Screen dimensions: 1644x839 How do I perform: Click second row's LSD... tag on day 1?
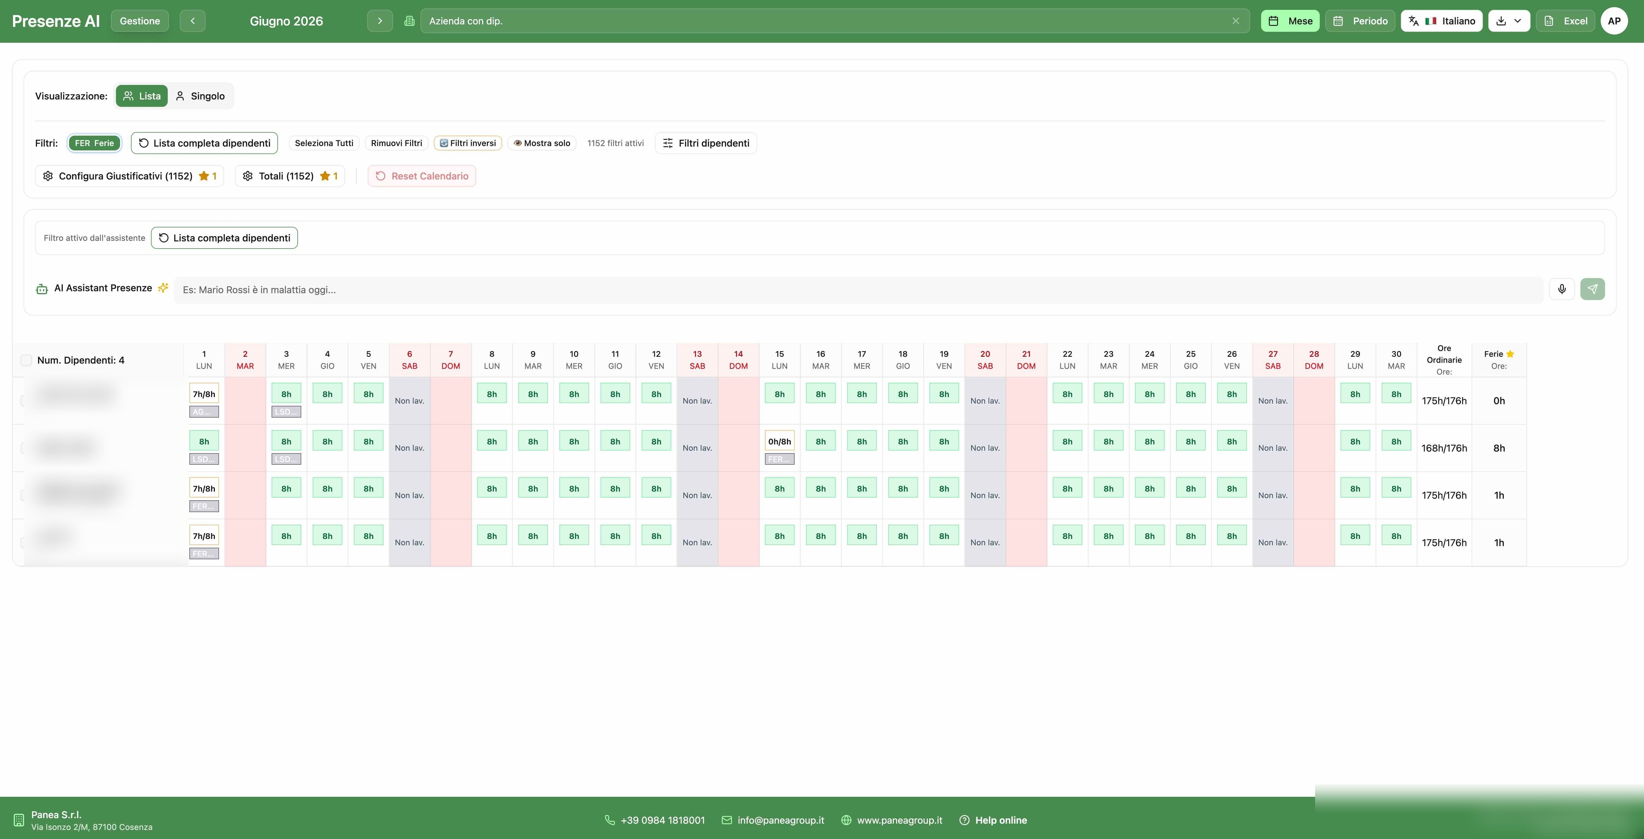pos(204,460)
